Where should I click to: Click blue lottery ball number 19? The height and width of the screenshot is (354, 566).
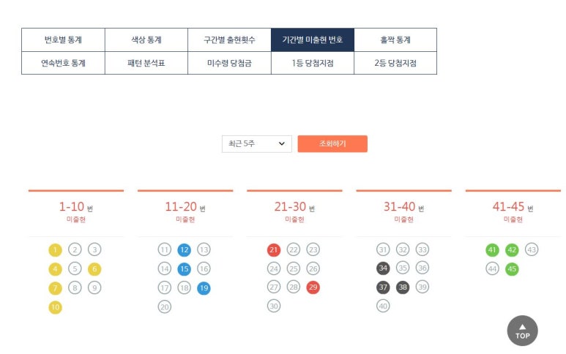click(x=204, y=287)
